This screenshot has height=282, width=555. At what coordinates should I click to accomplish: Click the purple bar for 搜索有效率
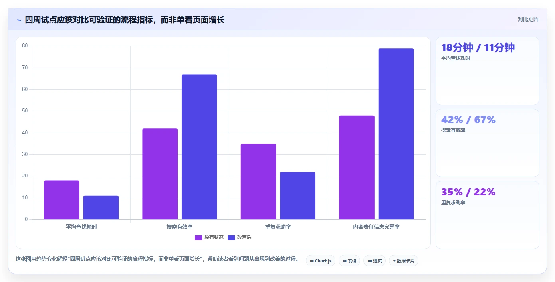tap(160, 174)
